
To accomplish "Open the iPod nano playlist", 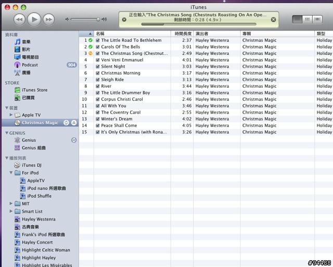I will tap(46, 188).
